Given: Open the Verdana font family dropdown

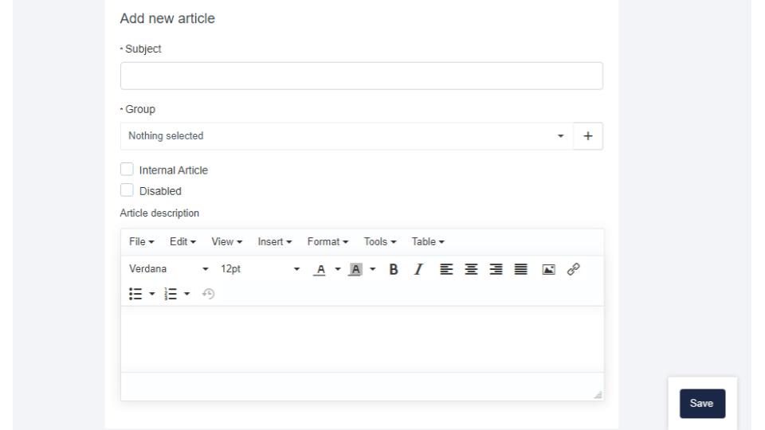Looking at the screenshot, I should [x=168, y=270].
